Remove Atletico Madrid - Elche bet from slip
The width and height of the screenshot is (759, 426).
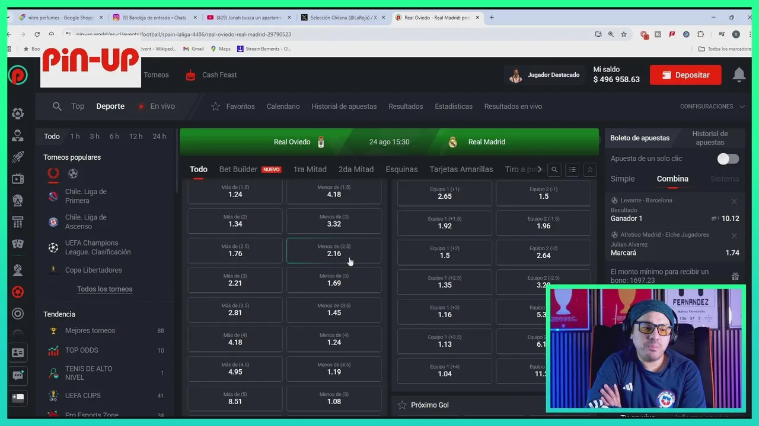[x=734, y=235]
